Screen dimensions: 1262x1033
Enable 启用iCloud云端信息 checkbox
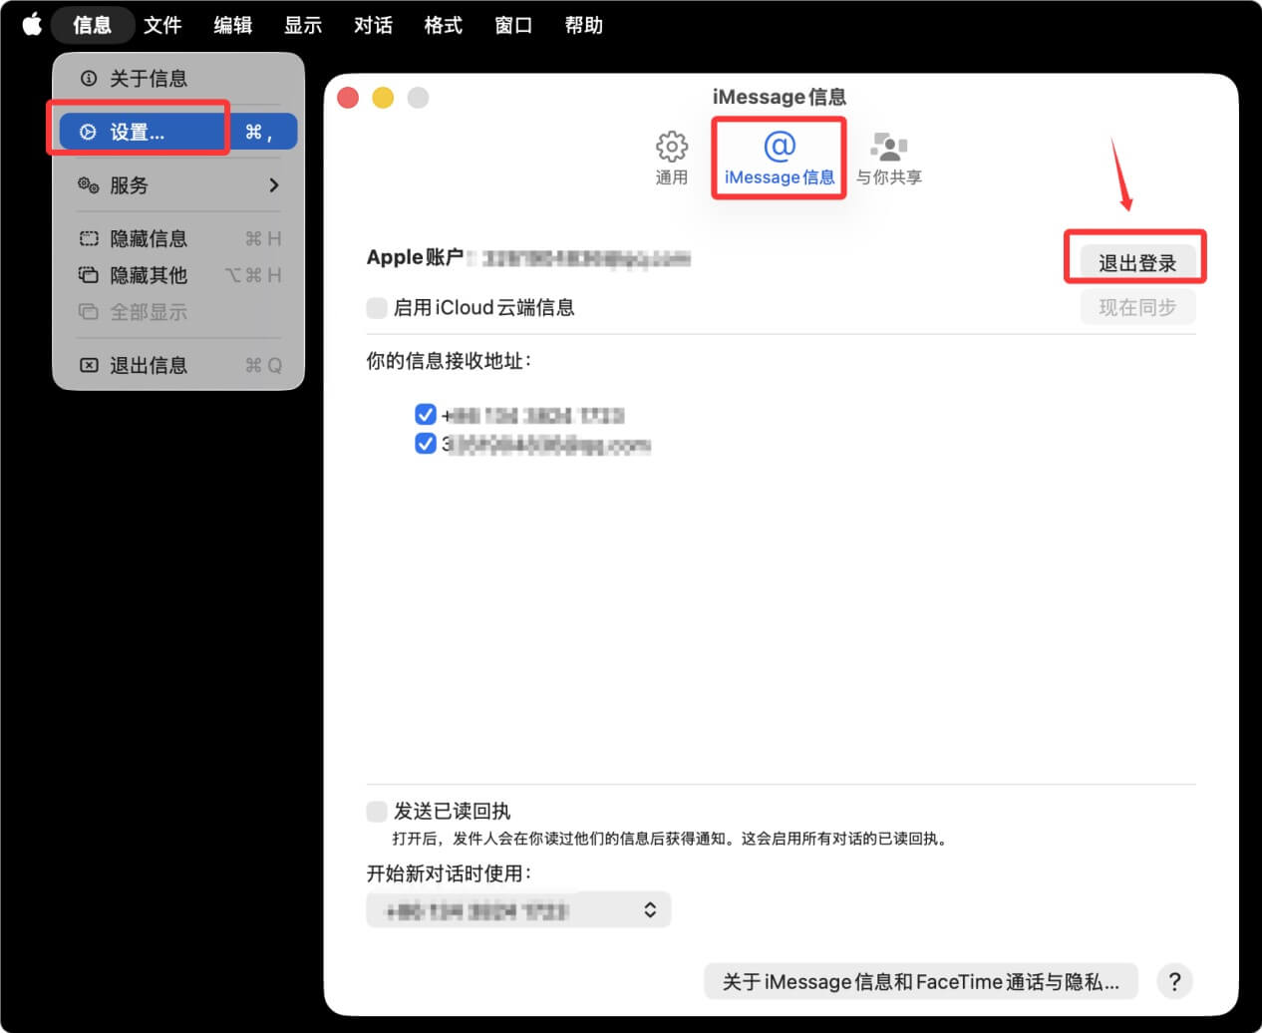(x=376, y=308)
